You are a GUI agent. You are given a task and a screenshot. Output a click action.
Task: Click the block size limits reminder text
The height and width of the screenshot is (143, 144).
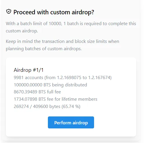62,45
